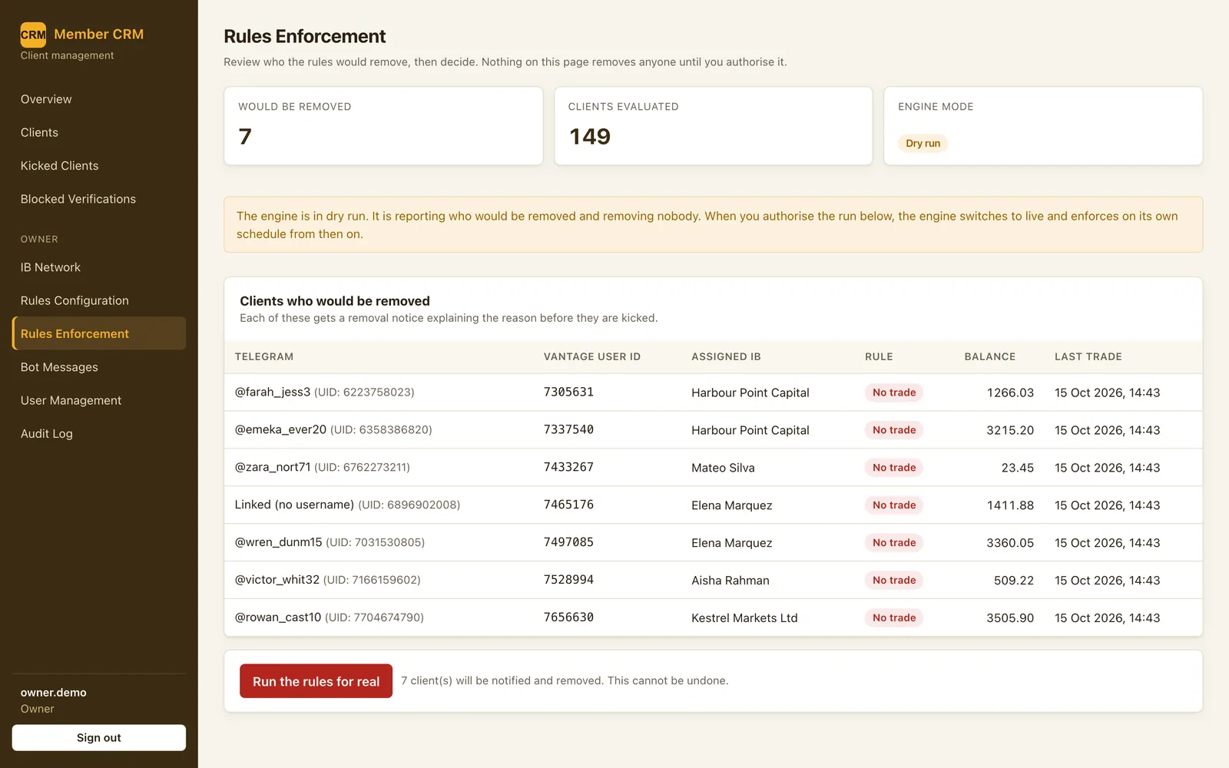
Task: Click user ID 7433267
Action: (x=568, y=467)
